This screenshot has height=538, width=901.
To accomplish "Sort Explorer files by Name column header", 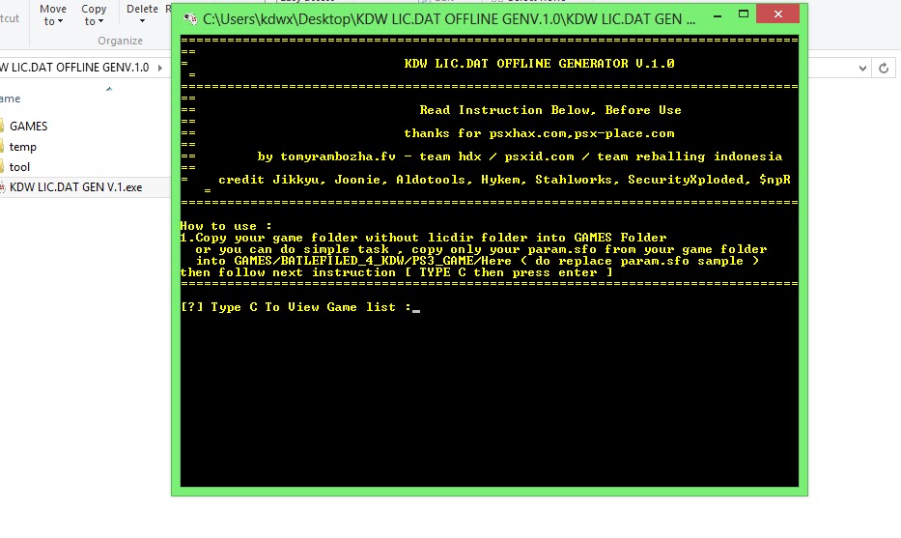I will pos(11,99).
